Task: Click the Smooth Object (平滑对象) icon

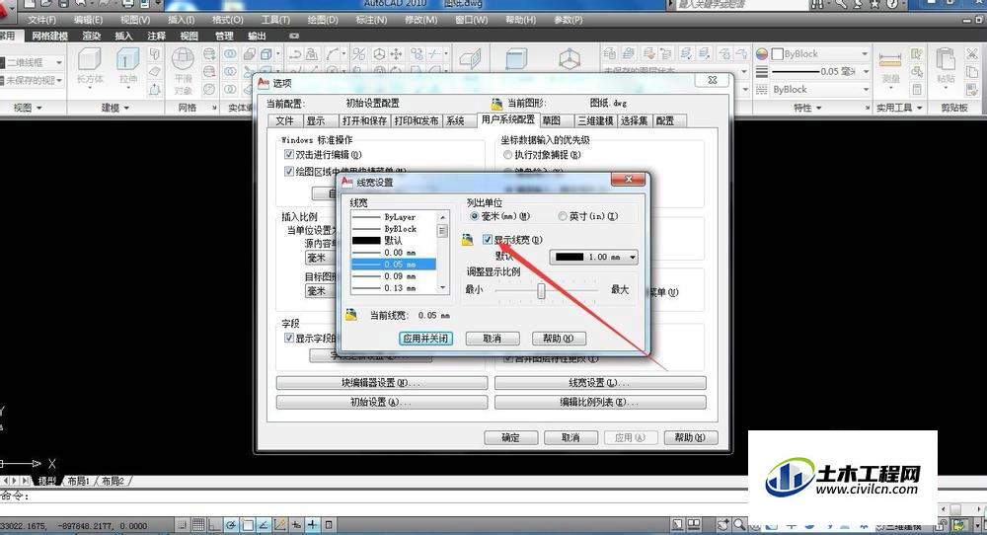Action: coord(183,59)
